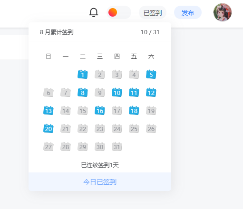The width and height of the screenshot is (243, 209).
Task: Open the notification bell
Action: (x=94, y=12)
